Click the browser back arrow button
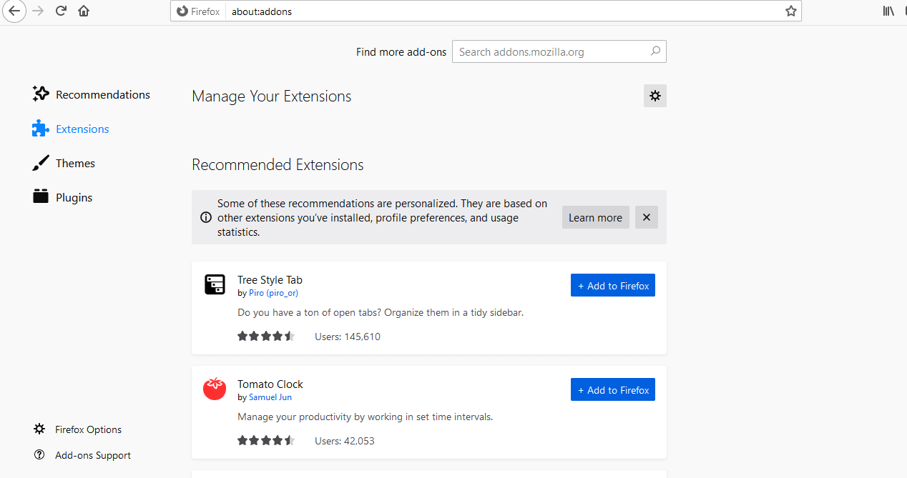This screenshot has height=478, width=907. (x=14, y=11)
